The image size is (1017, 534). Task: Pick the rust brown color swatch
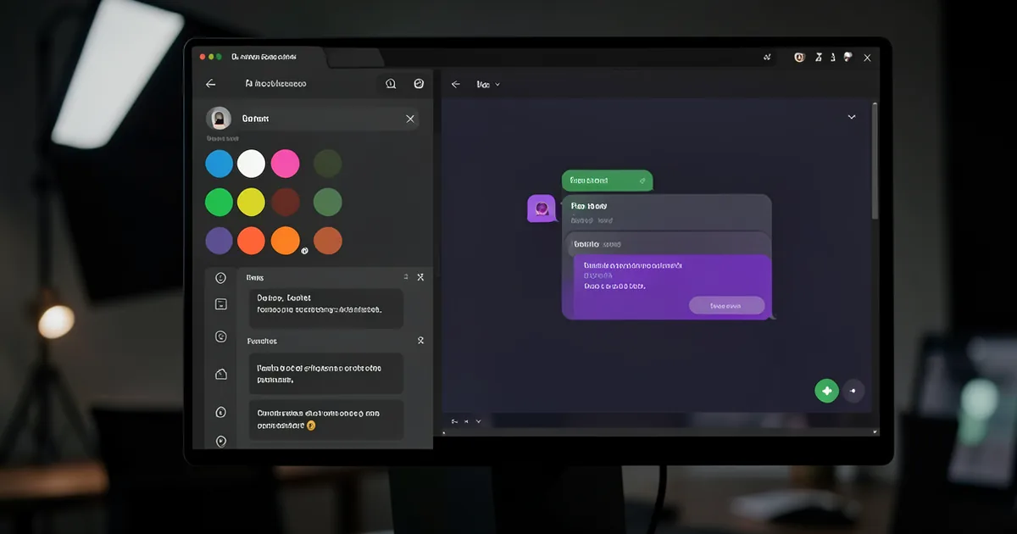coord(328,242)
